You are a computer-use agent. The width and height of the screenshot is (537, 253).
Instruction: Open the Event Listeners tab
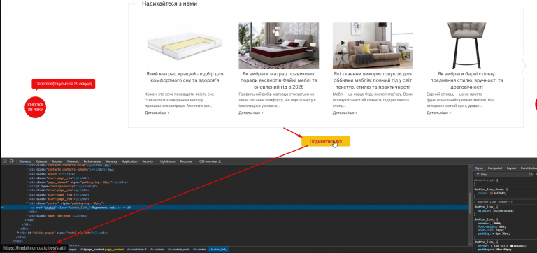click(x=529, y=168)
